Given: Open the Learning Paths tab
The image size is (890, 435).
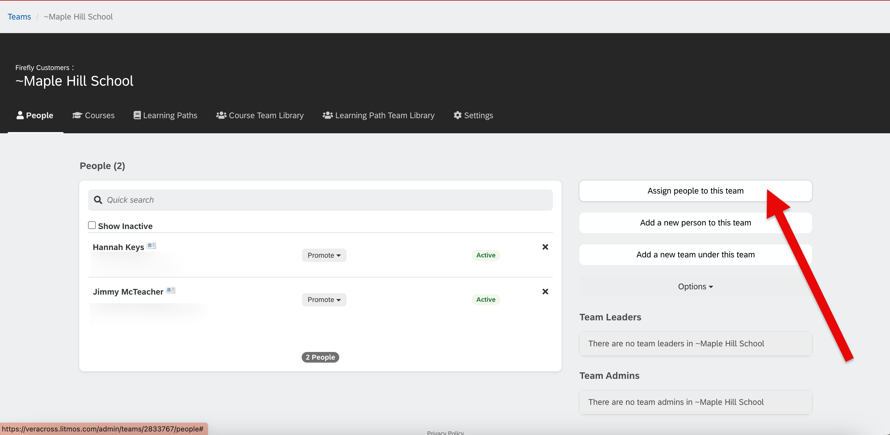Looking at the screenshot, I should (x=165, y=116).
